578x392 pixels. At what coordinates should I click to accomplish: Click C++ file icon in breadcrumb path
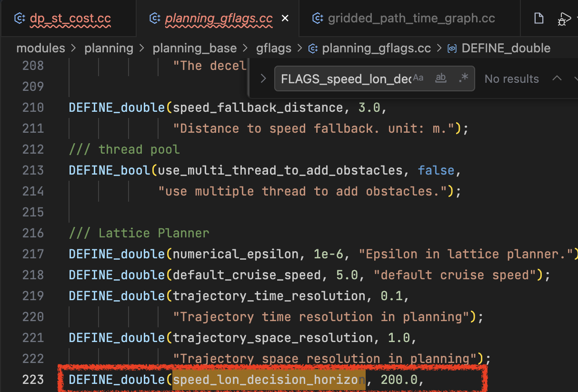313,49
